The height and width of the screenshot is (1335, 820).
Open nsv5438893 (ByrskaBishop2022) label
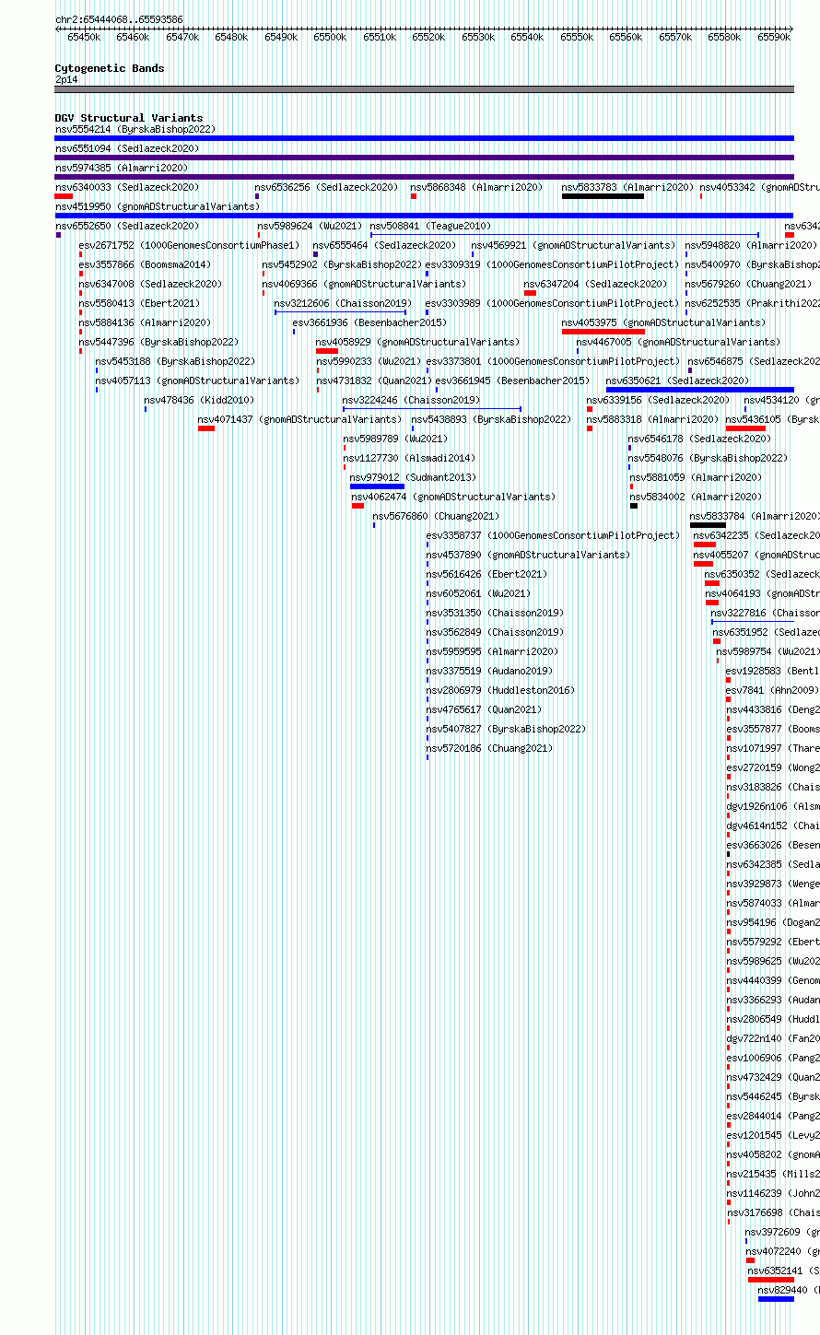[492, 419]
